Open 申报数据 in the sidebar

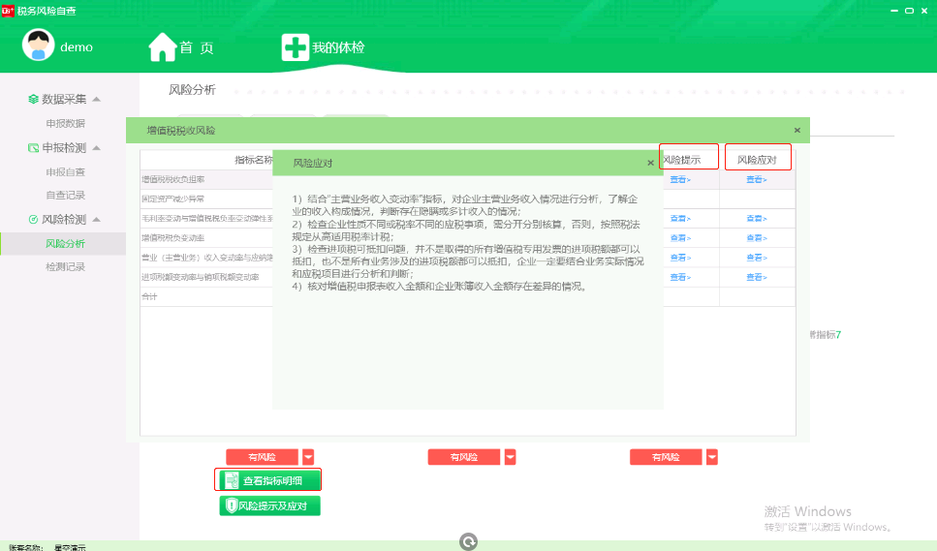pyautogui.click(x=65, y=123)
